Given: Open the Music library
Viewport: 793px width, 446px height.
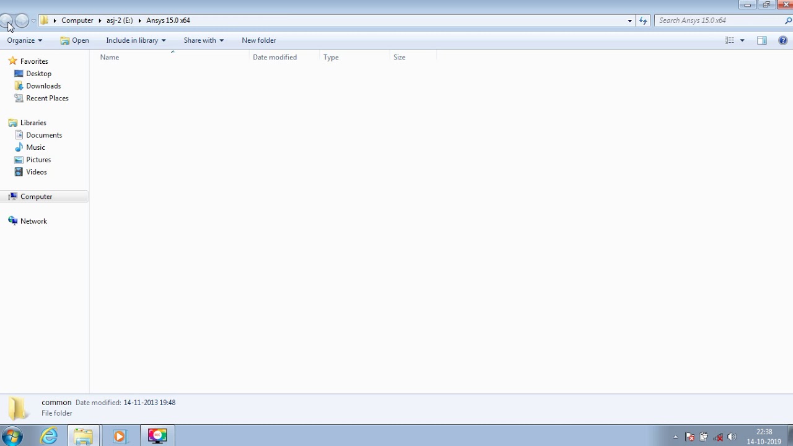Looking at the screenshot, I should click(x=35, y=147).
